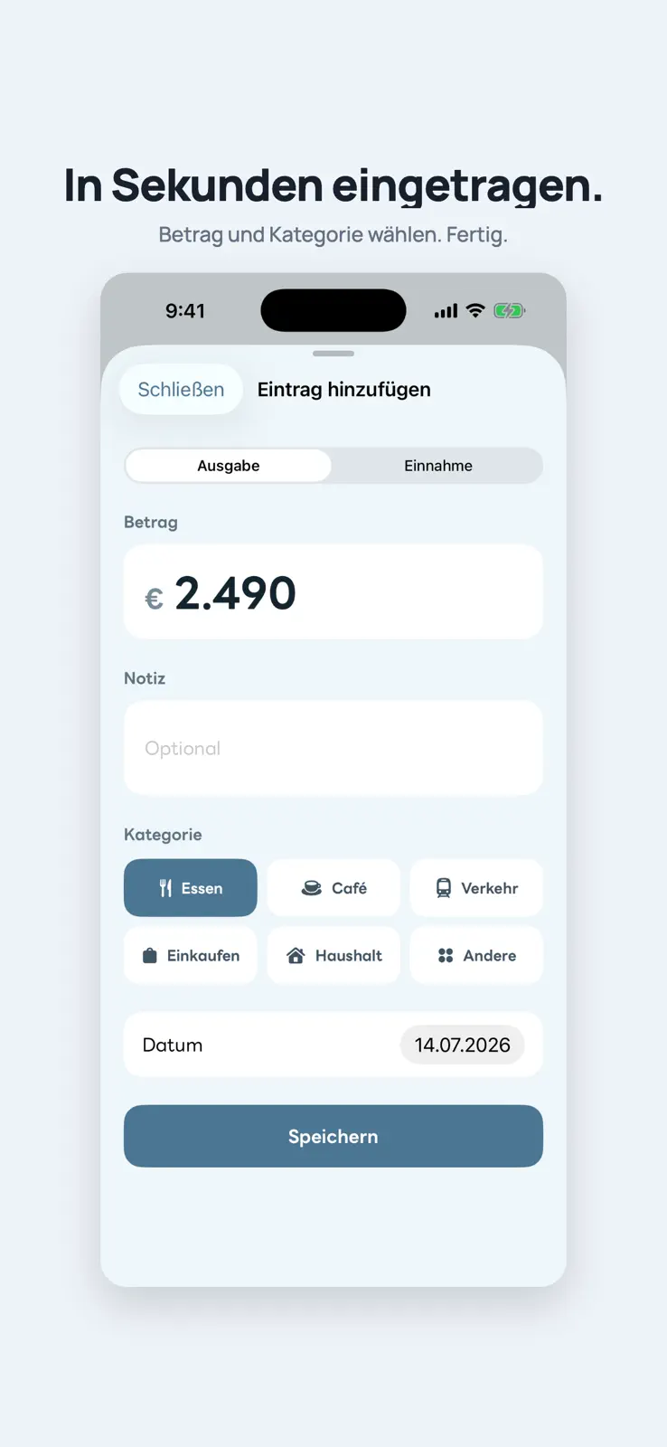Select the Verkehr category chip
667x1447 pixels.
pos(476,888)
